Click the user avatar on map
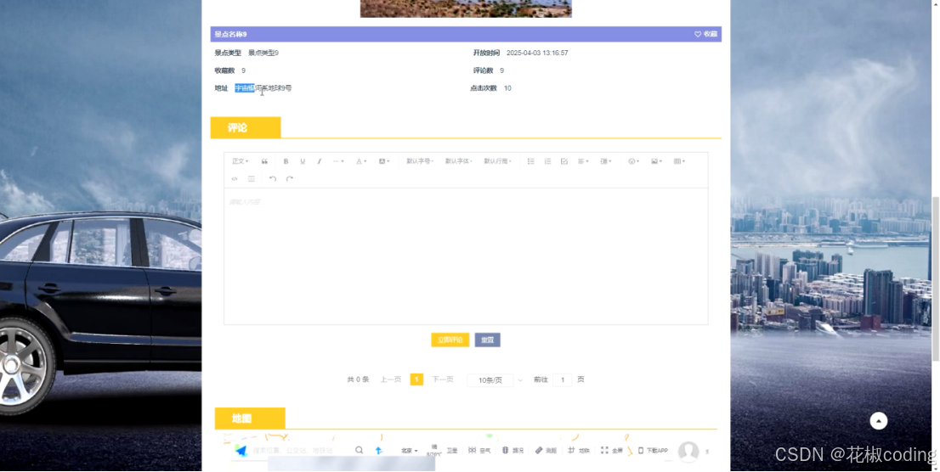This screenshot has width=940, height=472. 688,451
